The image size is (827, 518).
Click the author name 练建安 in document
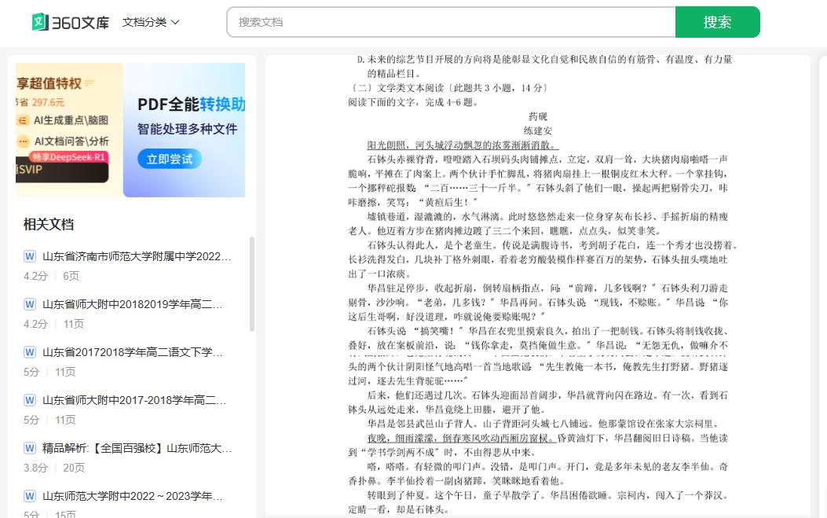click(x=537, y=131)
